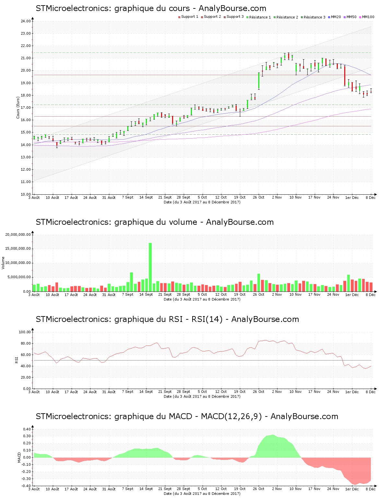
Task: Click the Résistance 3 legend entry
Action: 313,17
